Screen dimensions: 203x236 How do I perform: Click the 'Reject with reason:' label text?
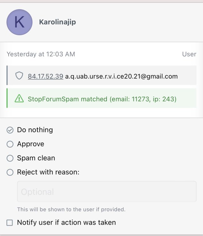48,172
